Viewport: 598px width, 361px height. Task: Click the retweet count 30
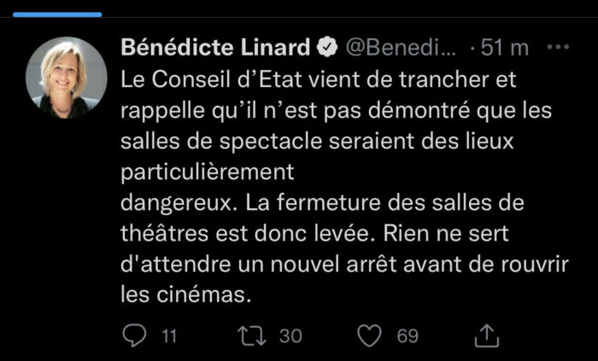click(x=290, y=336)
